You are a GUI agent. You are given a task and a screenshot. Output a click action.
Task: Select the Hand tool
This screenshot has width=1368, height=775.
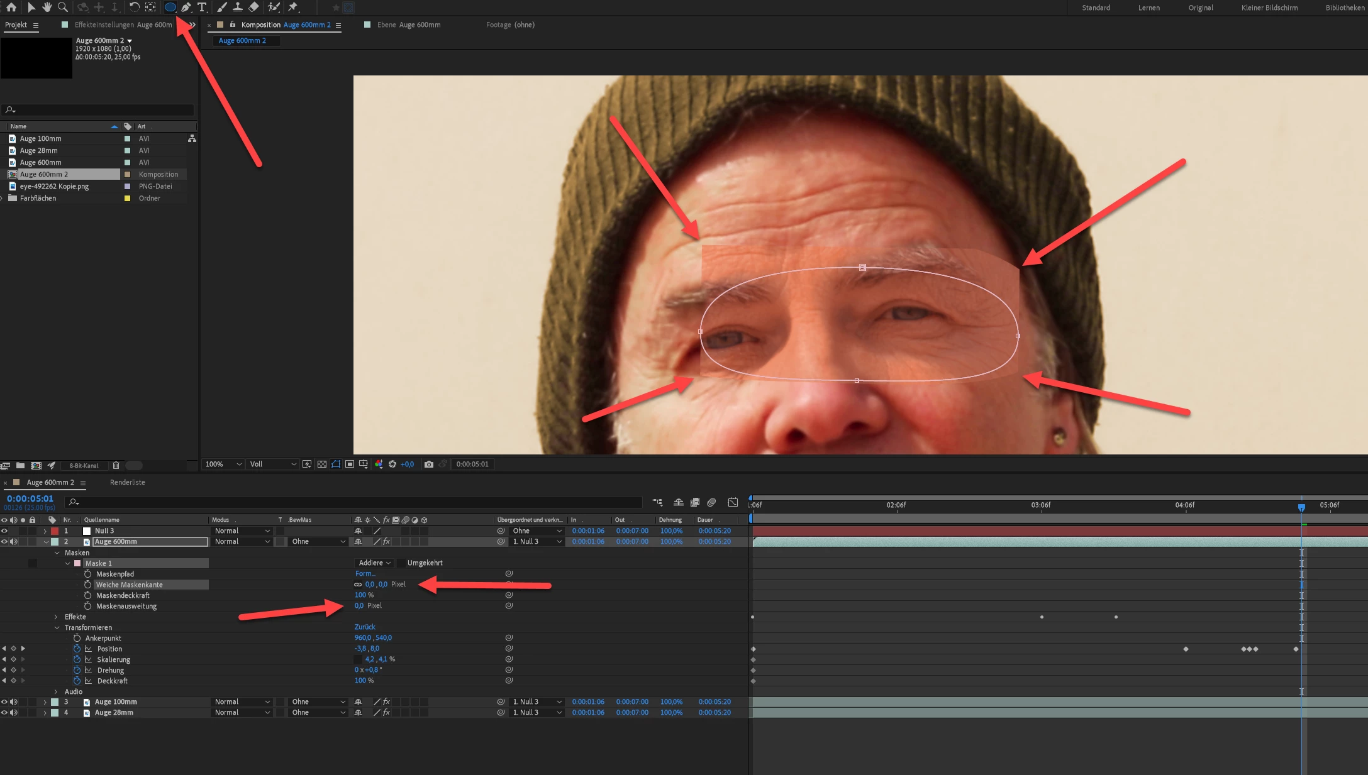point(47,8)
